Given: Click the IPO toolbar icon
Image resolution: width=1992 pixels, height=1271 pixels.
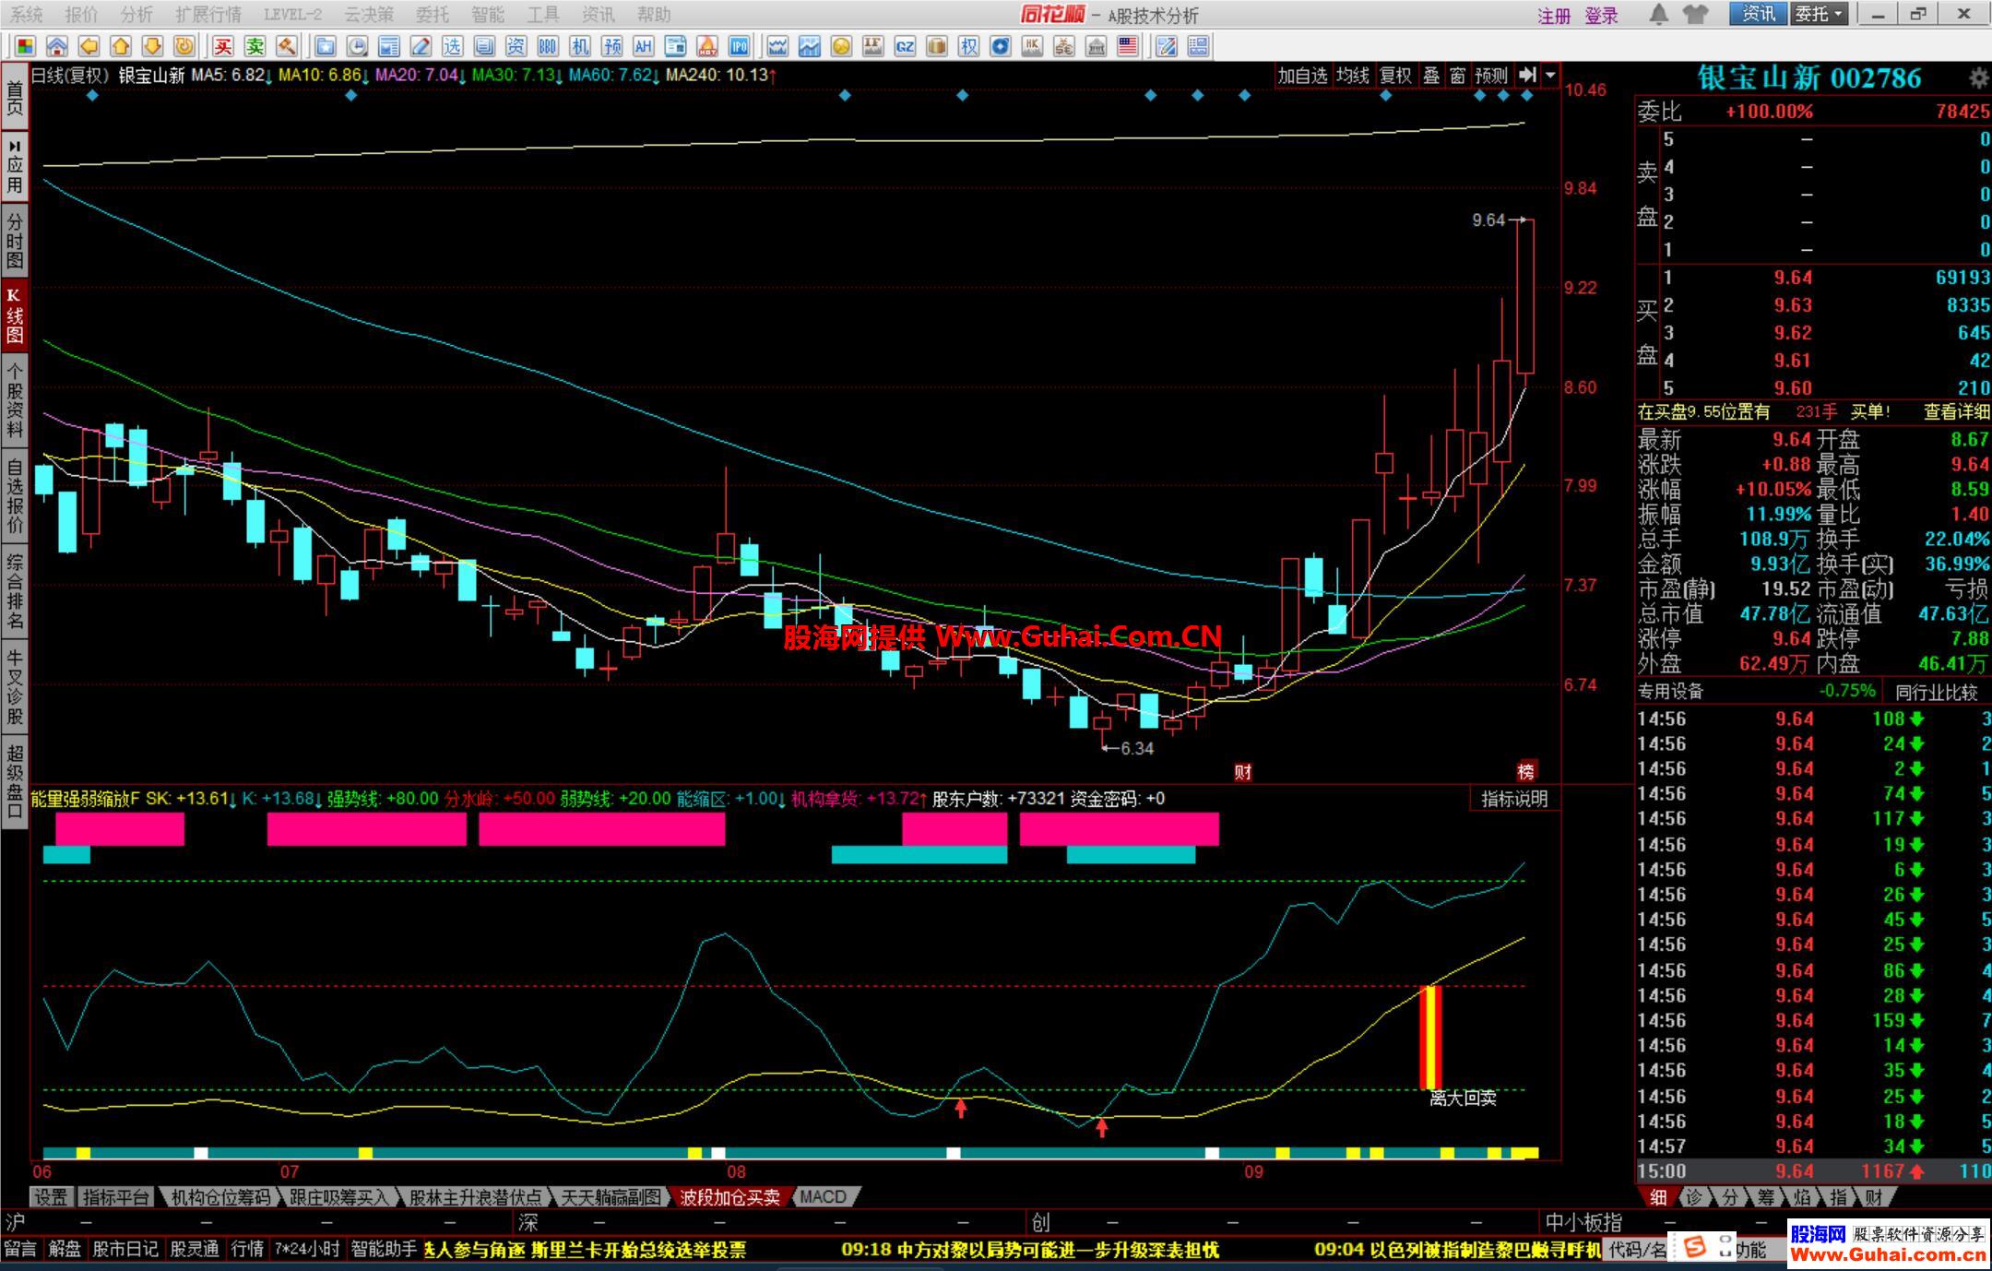Looking at the screenshot, I should 739,46.
